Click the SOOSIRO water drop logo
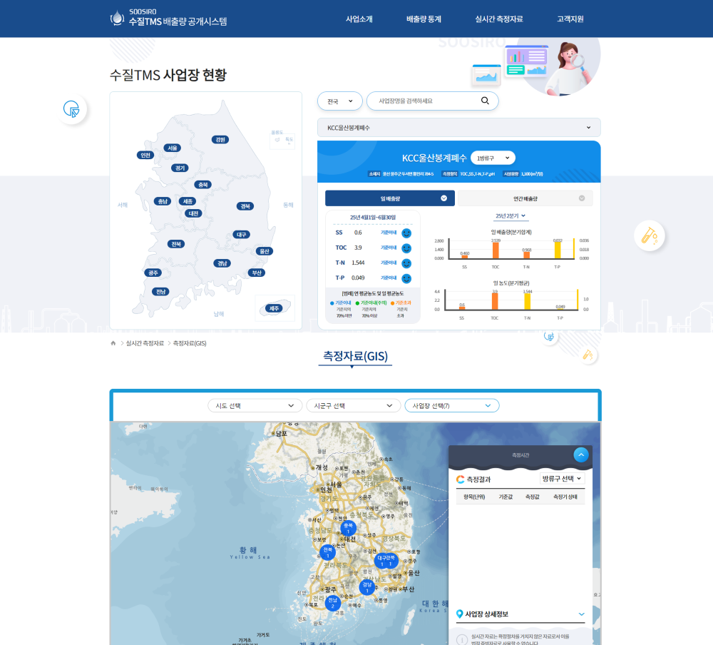The width and height of the screenshot is (713, 645). 117,19
